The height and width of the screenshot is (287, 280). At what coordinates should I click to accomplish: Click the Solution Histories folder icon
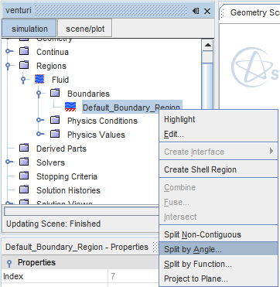point(24,190)
